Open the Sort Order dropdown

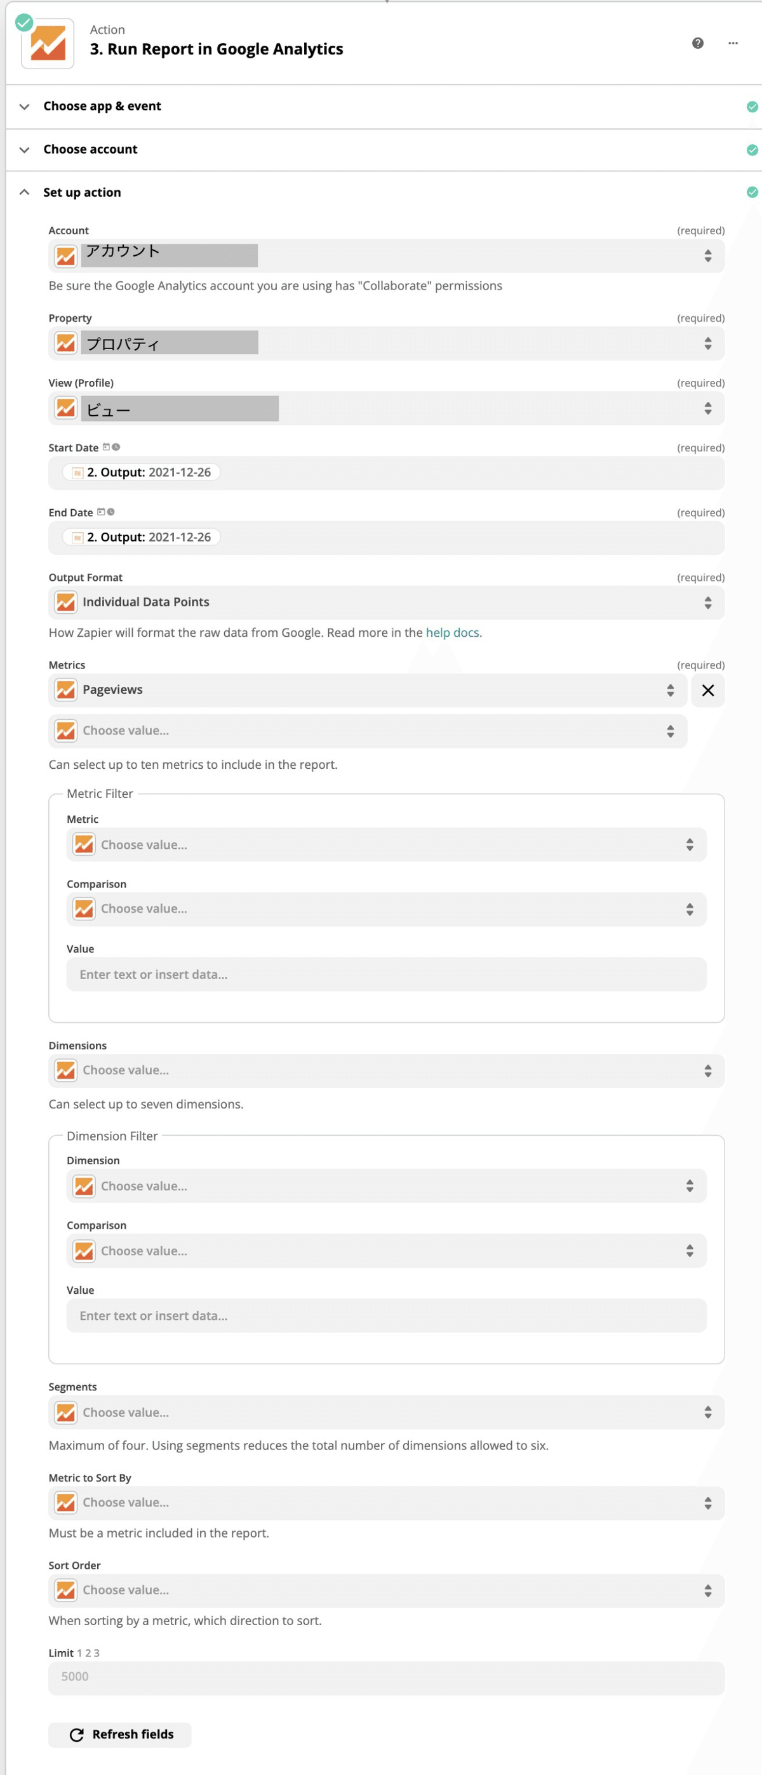[386, 1590]
